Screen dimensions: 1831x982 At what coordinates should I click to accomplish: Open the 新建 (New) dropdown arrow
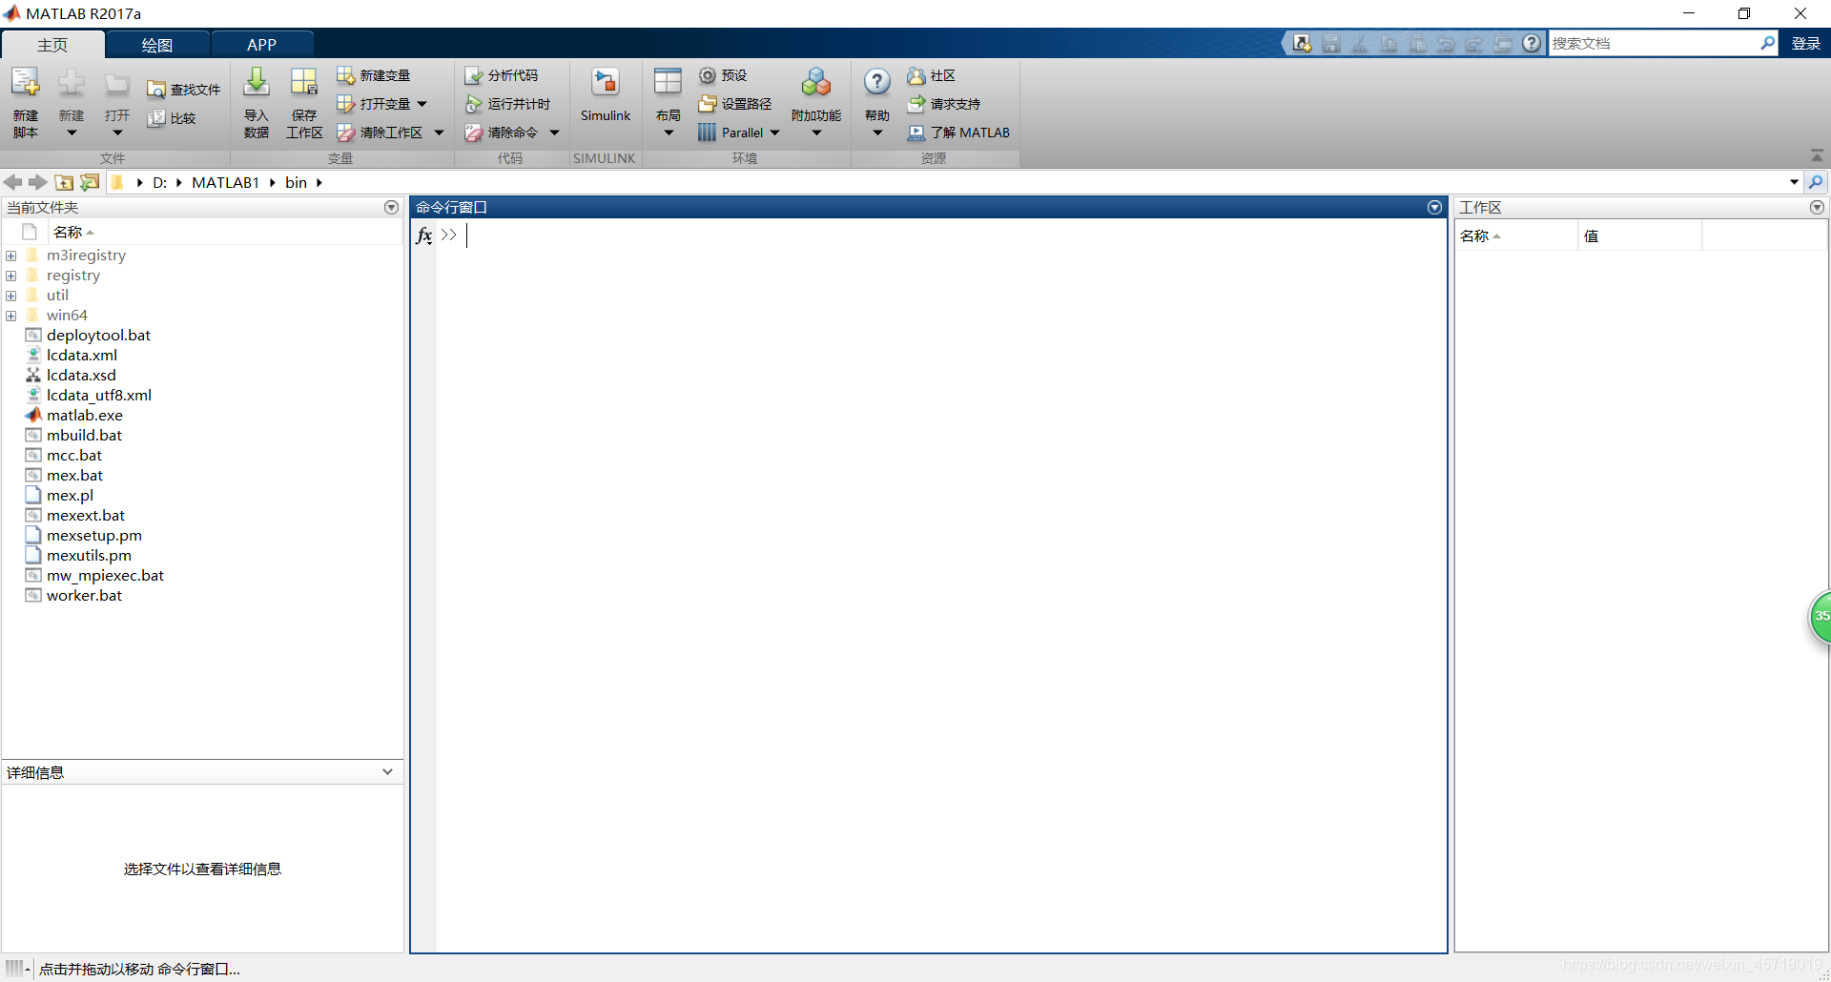click(x=72, y=133)
